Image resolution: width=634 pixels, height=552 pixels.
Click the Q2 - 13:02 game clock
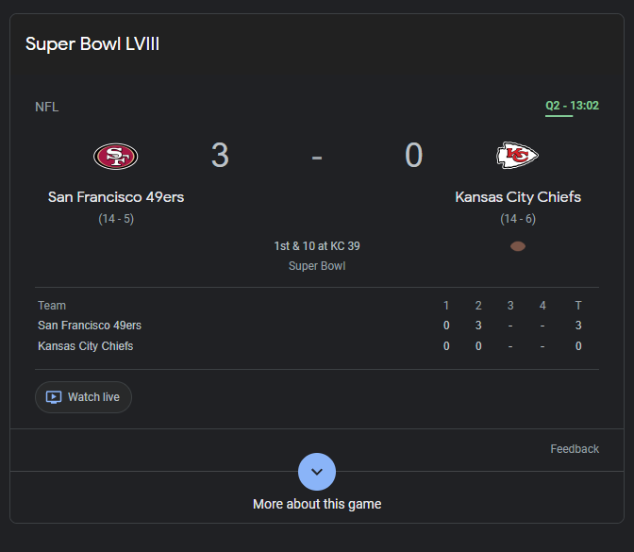pyautogui.click(x=572, y=106)
